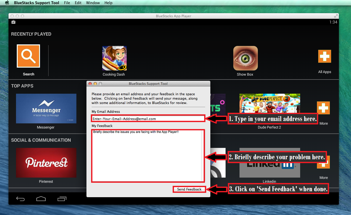Click the TOP APPS heading
Viewport: 351px width, 215px height.
pyautogui.click(x=22, y=86)
